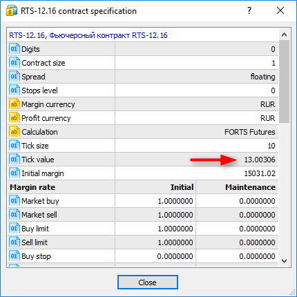Screen dimensions: 297x297
Task: Select the Contract size label
Action: (x=44, y=63)
